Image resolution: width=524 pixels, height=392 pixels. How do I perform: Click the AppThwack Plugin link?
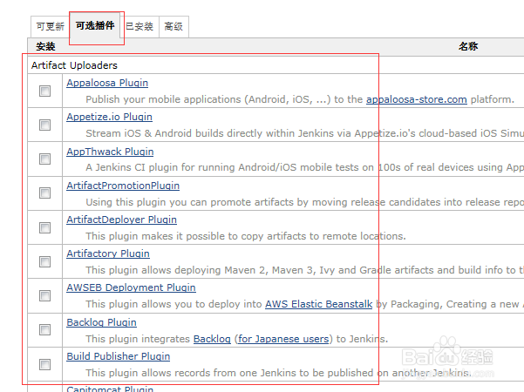click(110, 152)
